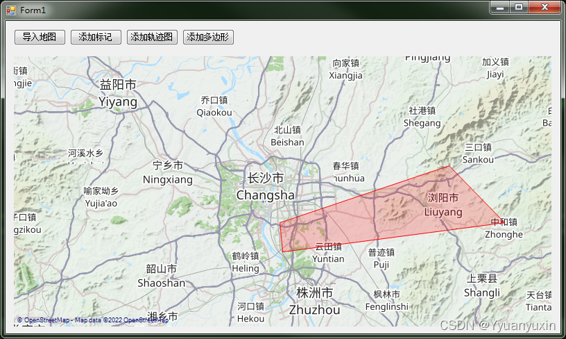Click the Yuntian town label
566x339 pixels.
(329, 253)
